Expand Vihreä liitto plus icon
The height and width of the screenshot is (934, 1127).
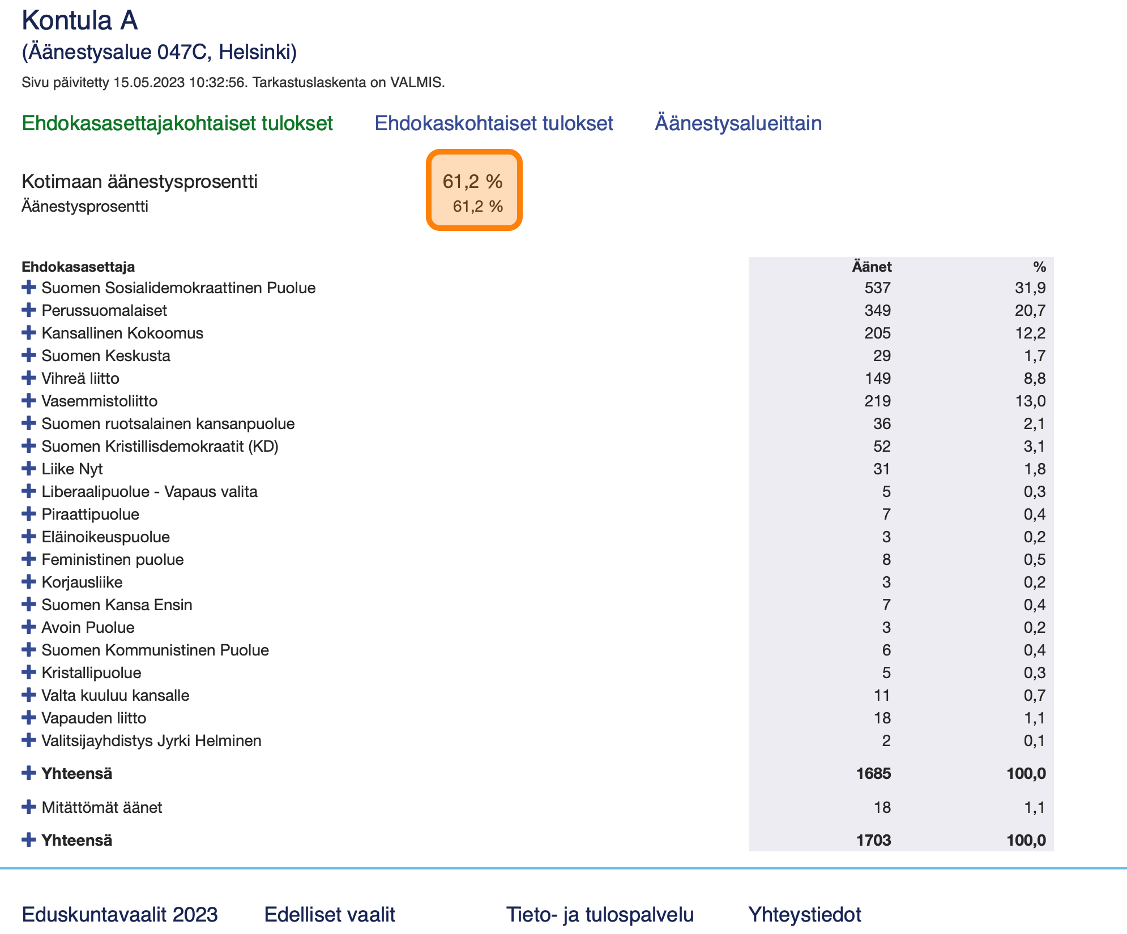[28, 378]
